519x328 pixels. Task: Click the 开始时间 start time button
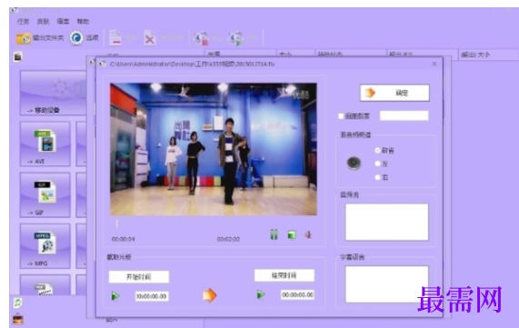pos(139,277)
